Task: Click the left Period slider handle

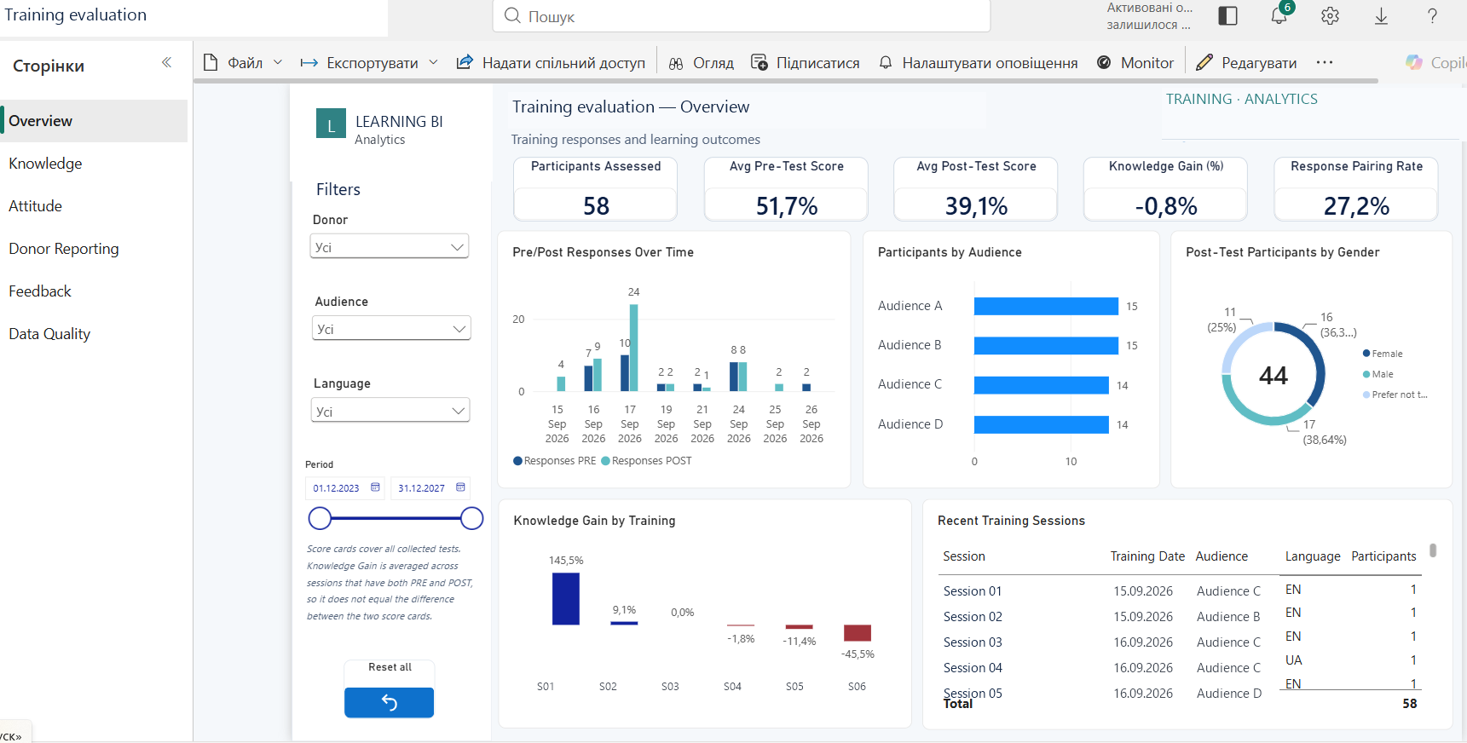Action: click(320, 518)
